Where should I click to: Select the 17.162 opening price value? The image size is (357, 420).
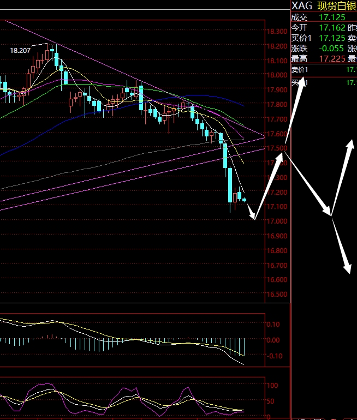pos(332,28)
